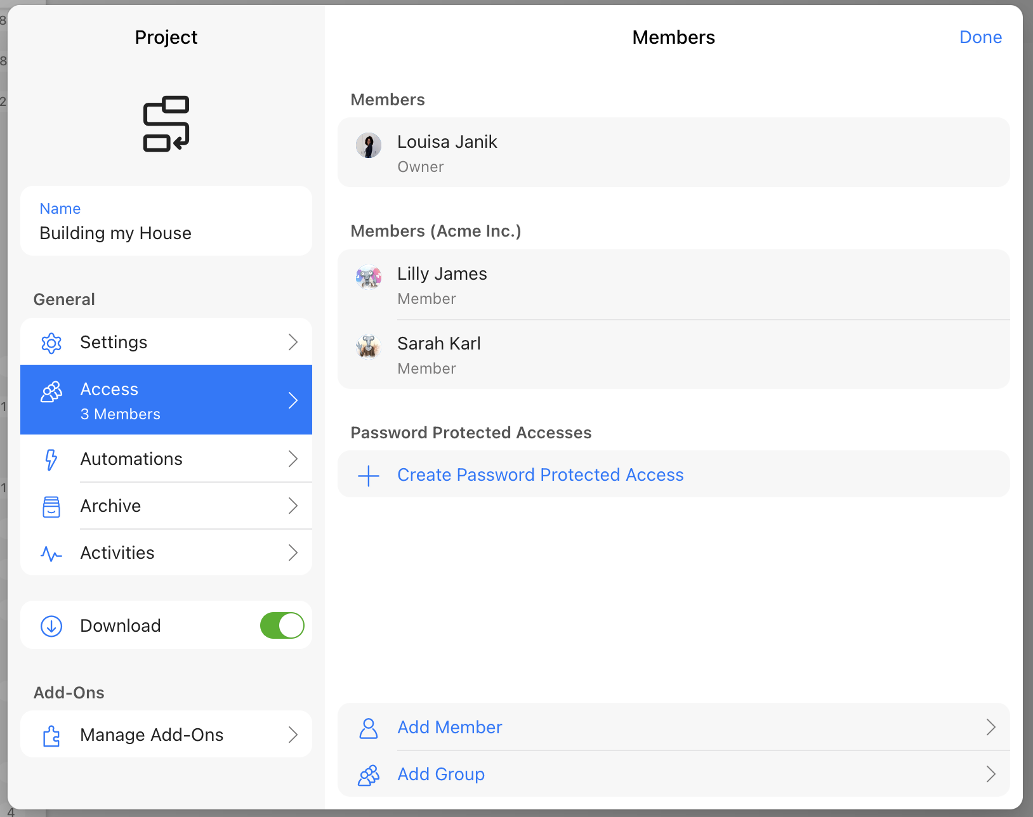
Task: Open Manage Add-Ons
Action: 166,735
